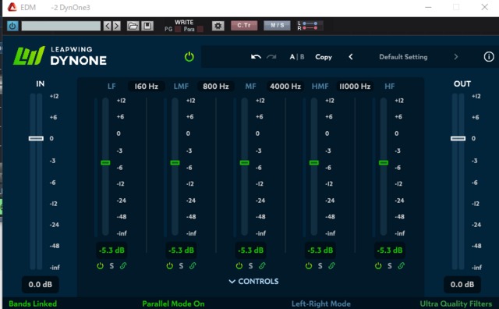Undo the last DynOne change
Image resolution: width=499 pixels, height=309 pixels.
[256, 57]
